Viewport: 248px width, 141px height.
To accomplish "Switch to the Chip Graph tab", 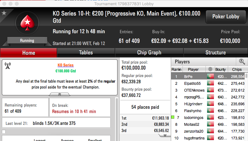I will point(149,52).
